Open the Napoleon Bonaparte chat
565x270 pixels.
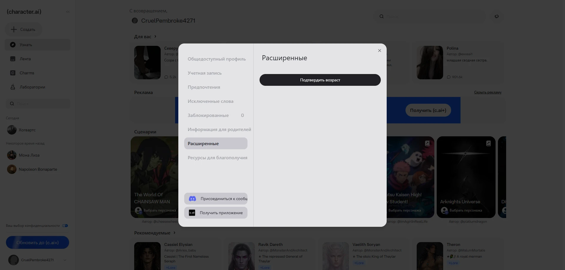click(38, 169)
